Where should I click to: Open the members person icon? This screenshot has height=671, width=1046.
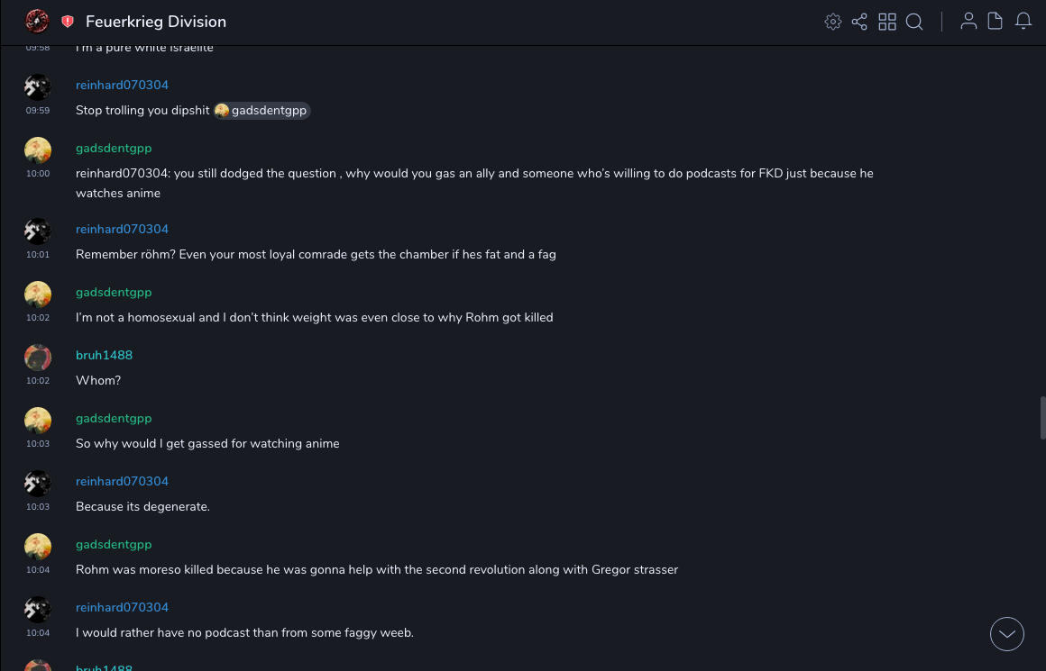point(968,22)
